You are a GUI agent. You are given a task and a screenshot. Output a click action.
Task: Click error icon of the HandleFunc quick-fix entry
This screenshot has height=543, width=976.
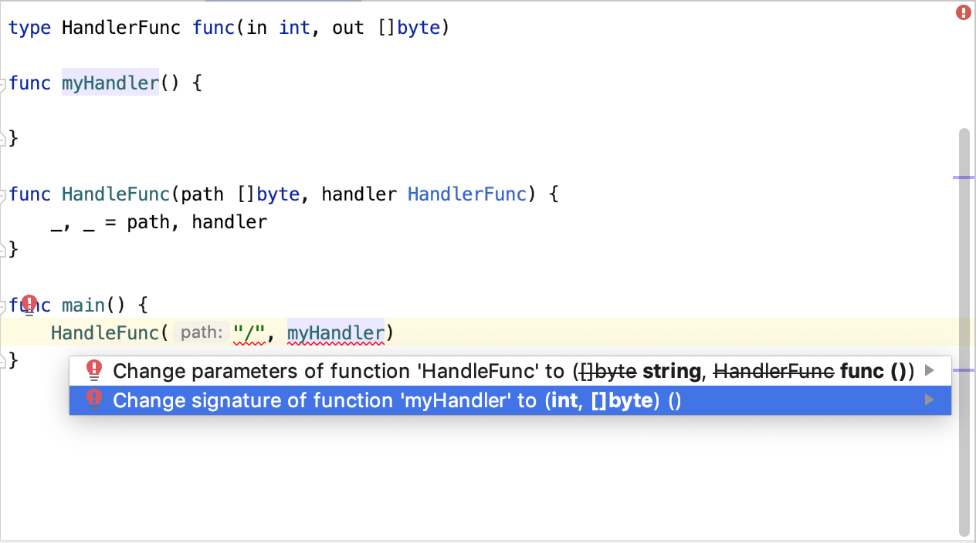pos(94,371)
